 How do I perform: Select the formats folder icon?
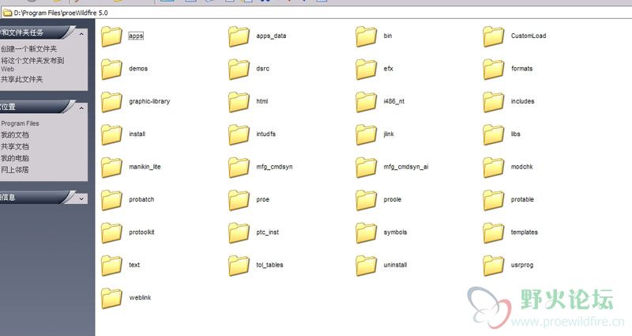click(493, 69)
